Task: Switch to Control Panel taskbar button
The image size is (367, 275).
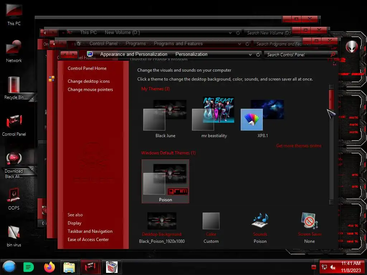Action: (x=90, y=267)
